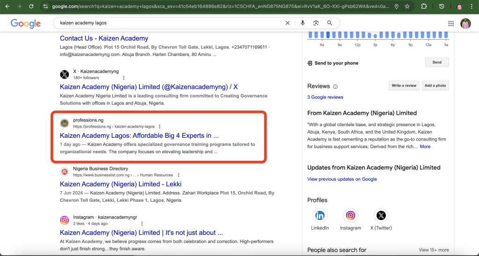Open Chrome's three-dot menu
This screenshot has height=256, width=479.
pyautogui.click(x=472, y=6)
